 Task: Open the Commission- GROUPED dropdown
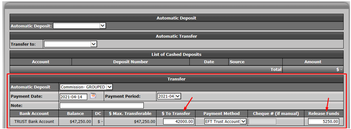pos(86,87)
